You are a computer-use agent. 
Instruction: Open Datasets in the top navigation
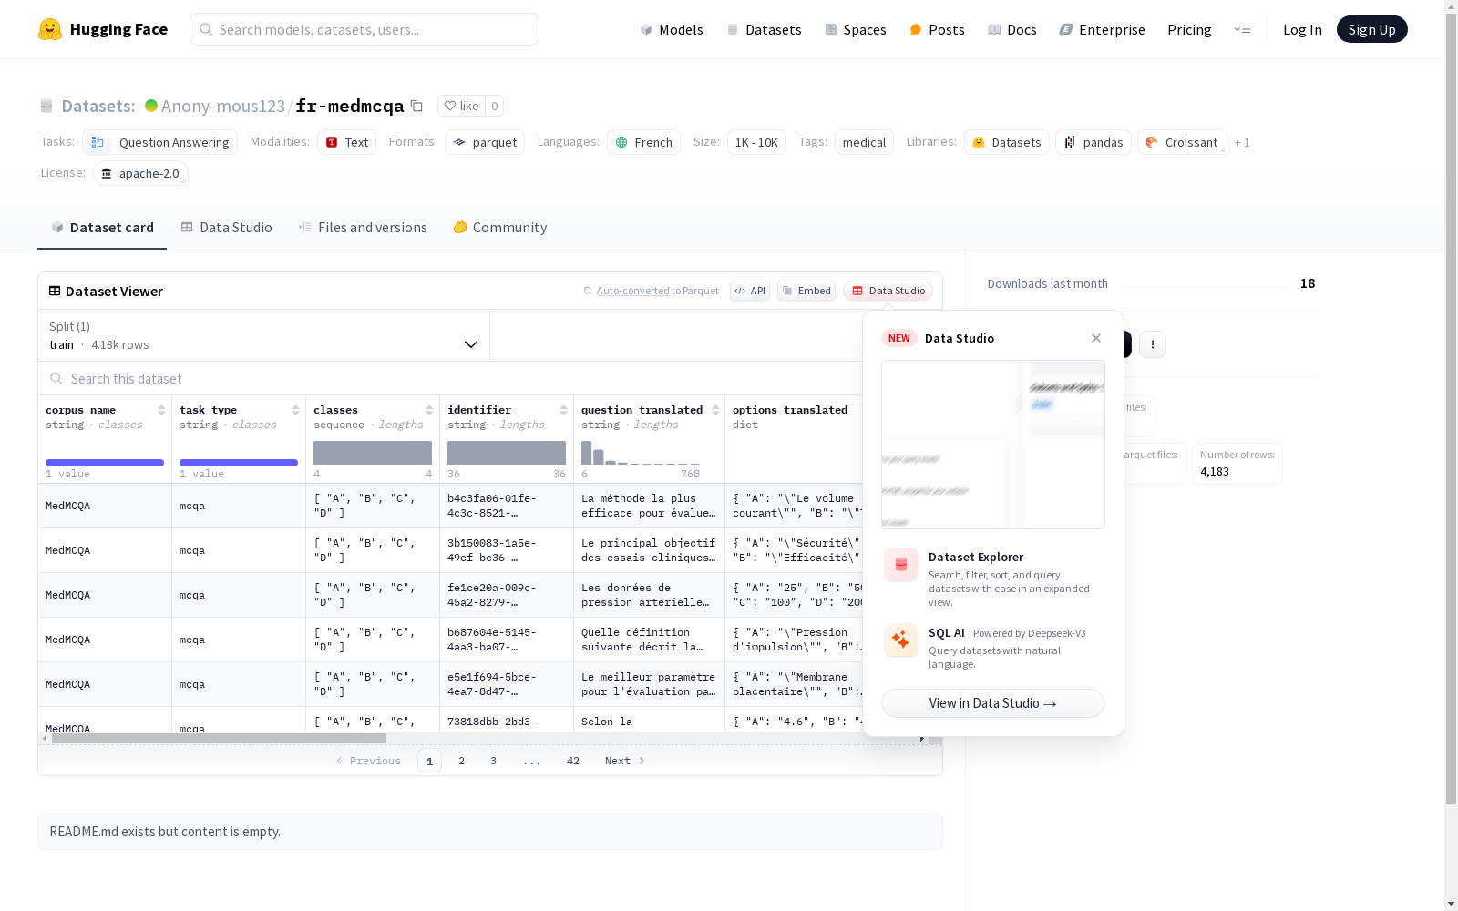click(764, 29)
